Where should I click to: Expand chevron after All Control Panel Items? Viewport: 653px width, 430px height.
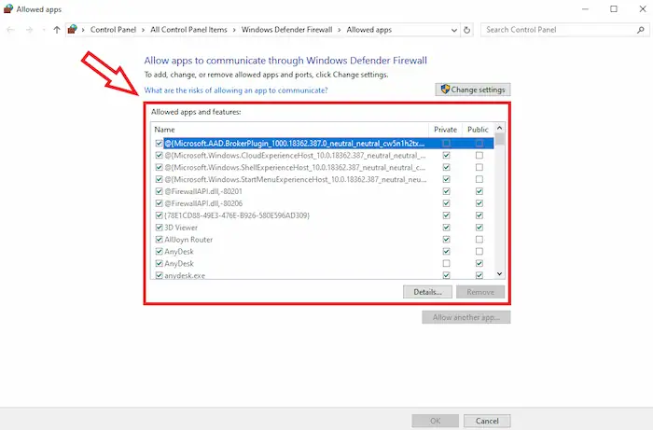(234, 30)
